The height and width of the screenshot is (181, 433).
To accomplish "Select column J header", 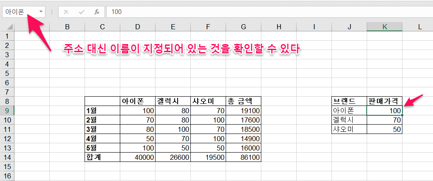I will tap(349, 27).
